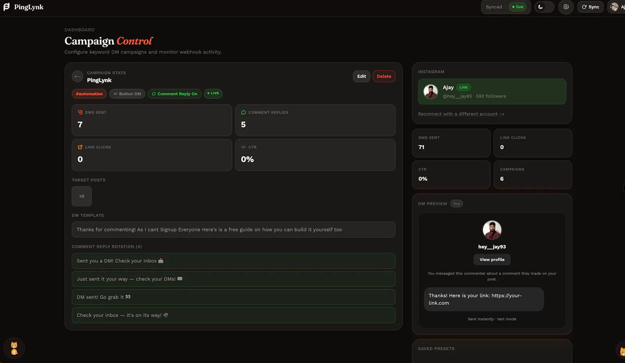Image resolution: width=625 pixels, height=363 pixels.
Task: Click the DM template text box
Action: coord(234,230)
